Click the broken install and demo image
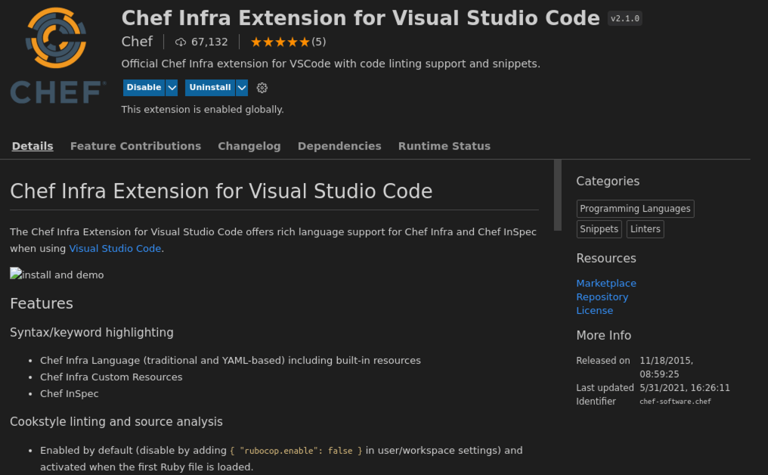 (x=57, y=275)
